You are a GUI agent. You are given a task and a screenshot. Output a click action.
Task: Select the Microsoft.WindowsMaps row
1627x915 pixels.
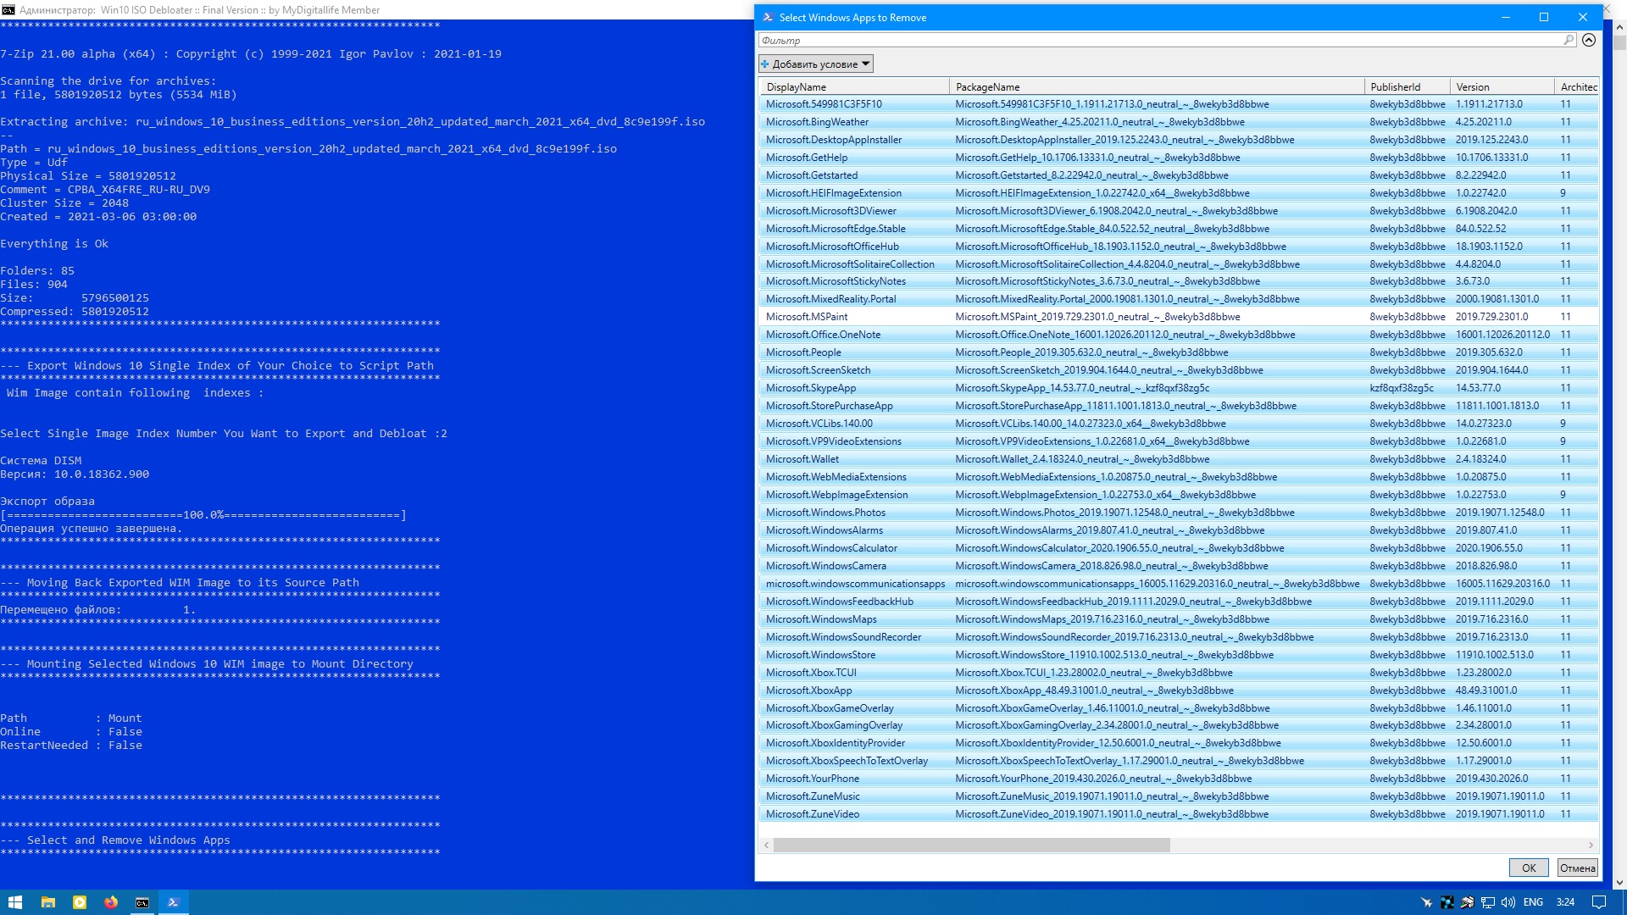pyautogui.click(x=1179, y=619)
